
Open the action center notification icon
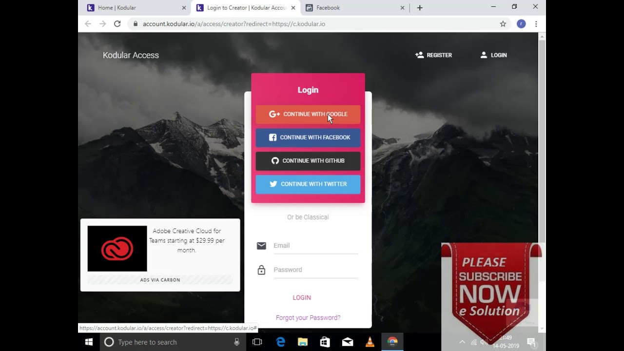[x=531, y=342]
